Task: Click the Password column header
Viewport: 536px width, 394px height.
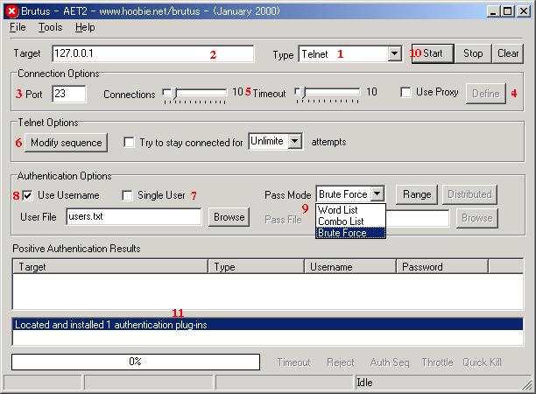Action: (x=442, y=266)
